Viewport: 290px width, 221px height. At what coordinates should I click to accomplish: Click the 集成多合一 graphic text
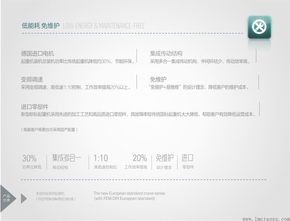pyautogui.click(x=66, y=158)
